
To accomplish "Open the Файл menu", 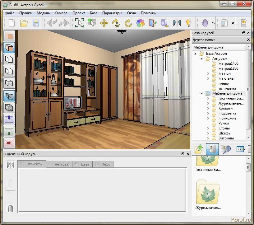I will click(x=10, y=13).
